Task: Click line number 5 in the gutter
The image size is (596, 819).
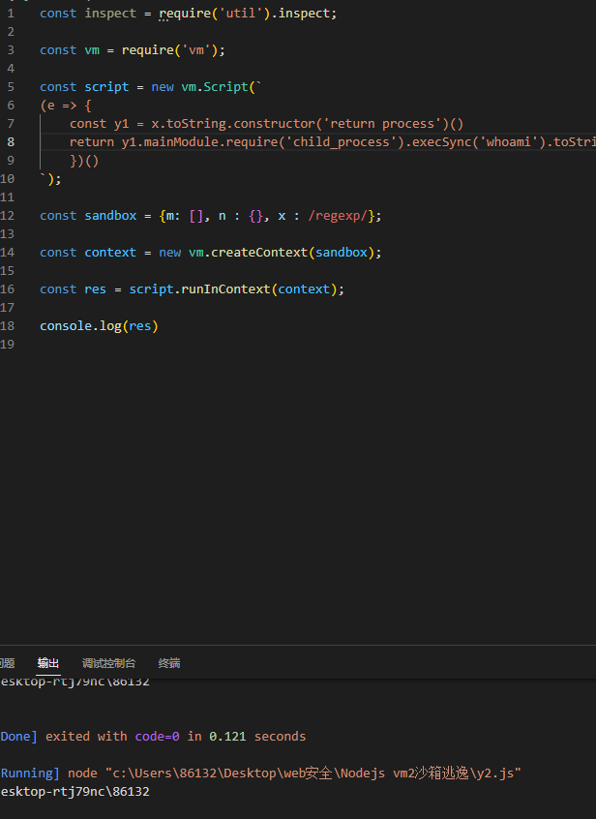Action: (x=11, y=87)
